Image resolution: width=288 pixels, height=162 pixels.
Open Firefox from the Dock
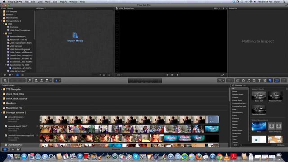(x=198, y=157)
